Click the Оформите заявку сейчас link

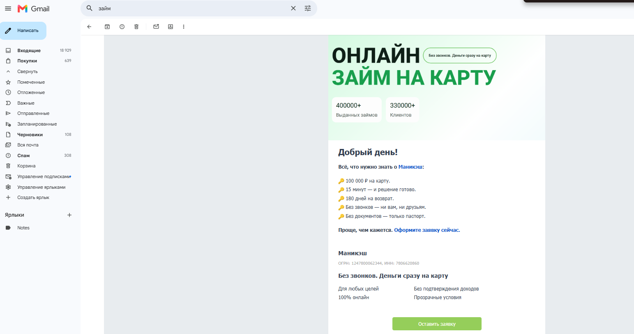click(x=427, y=230)
